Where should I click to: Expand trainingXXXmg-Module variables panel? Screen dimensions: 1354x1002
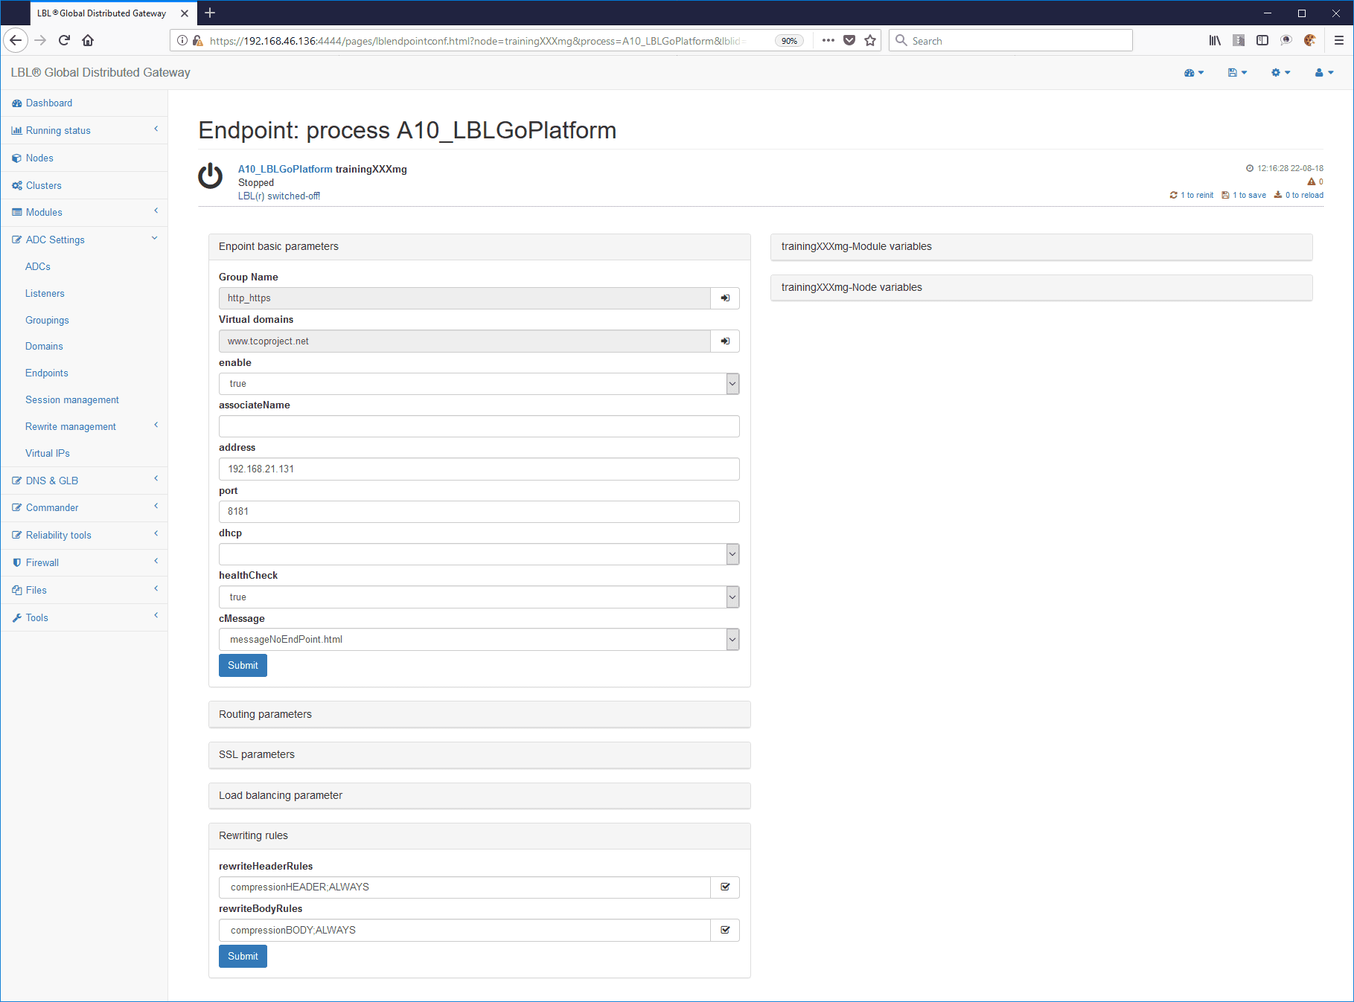tap(1041, 247)
